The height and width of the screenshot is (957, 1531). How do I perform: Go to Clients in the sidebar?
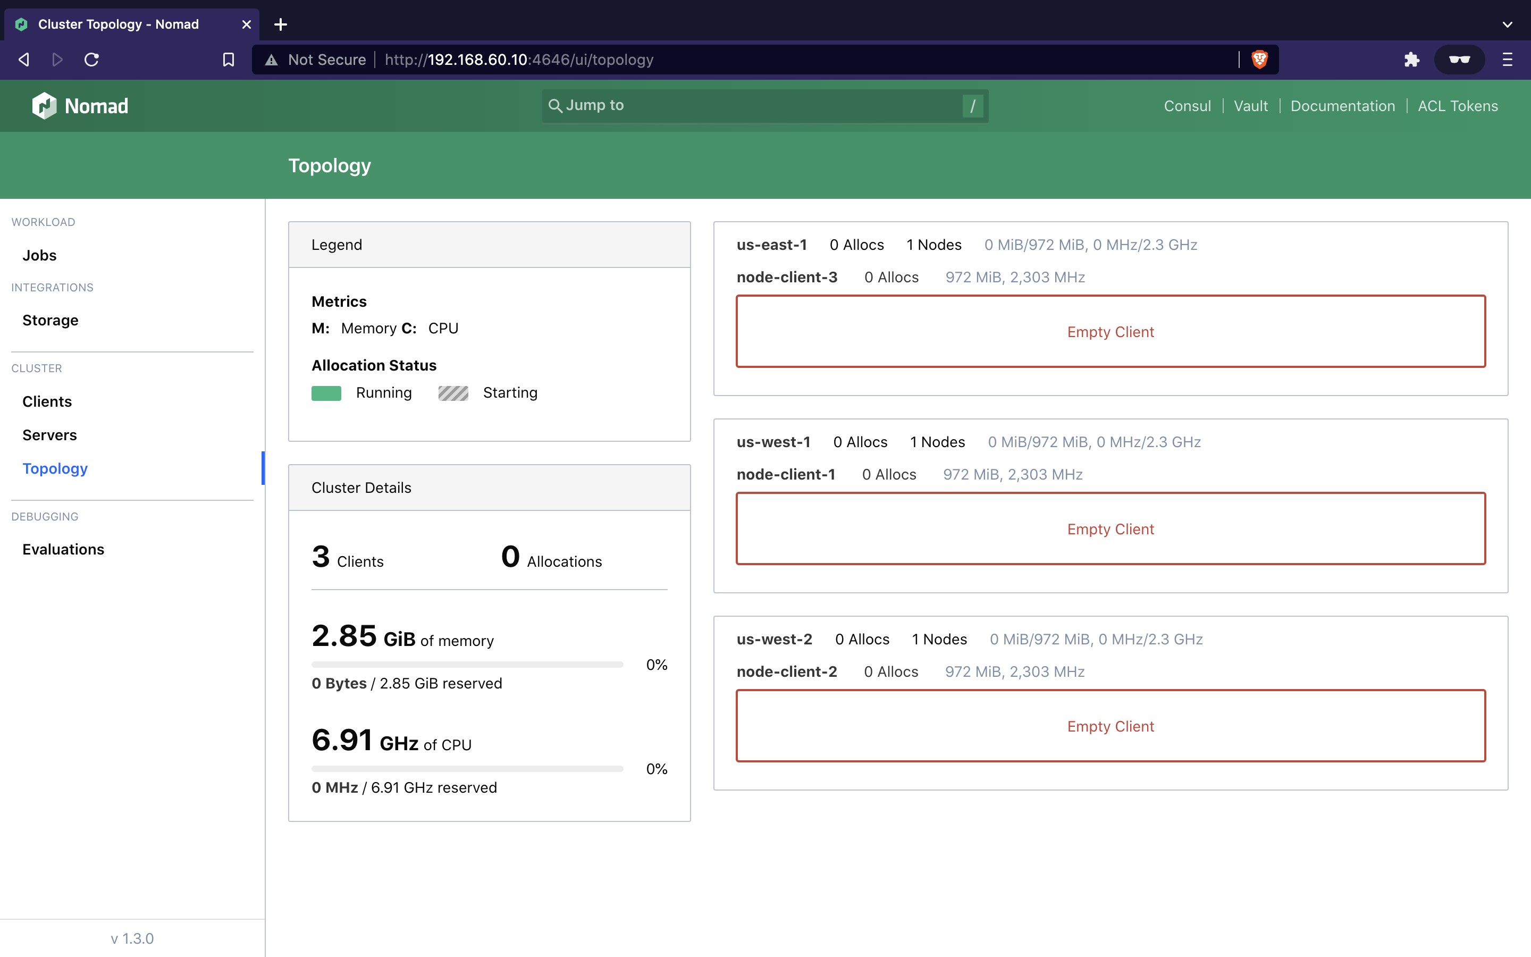click(x=47, y=401)
